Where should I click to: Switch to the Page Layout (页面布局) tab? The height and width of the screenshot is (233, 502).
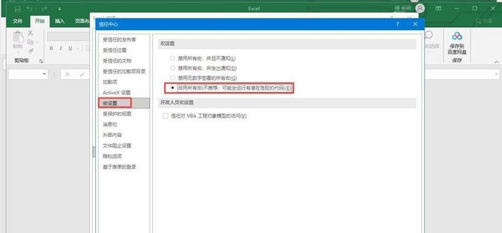point(82,21)
